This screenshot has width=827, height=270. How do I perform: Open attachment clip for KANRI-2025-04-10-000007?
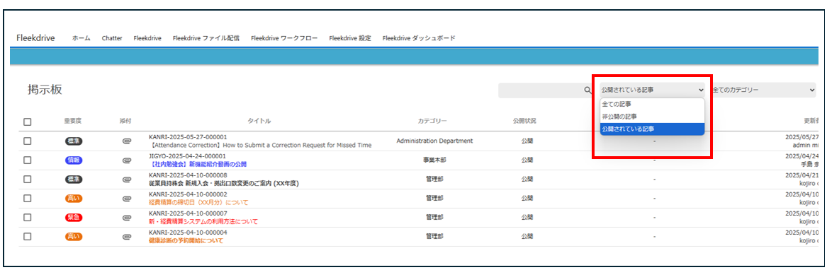[126, 218]
